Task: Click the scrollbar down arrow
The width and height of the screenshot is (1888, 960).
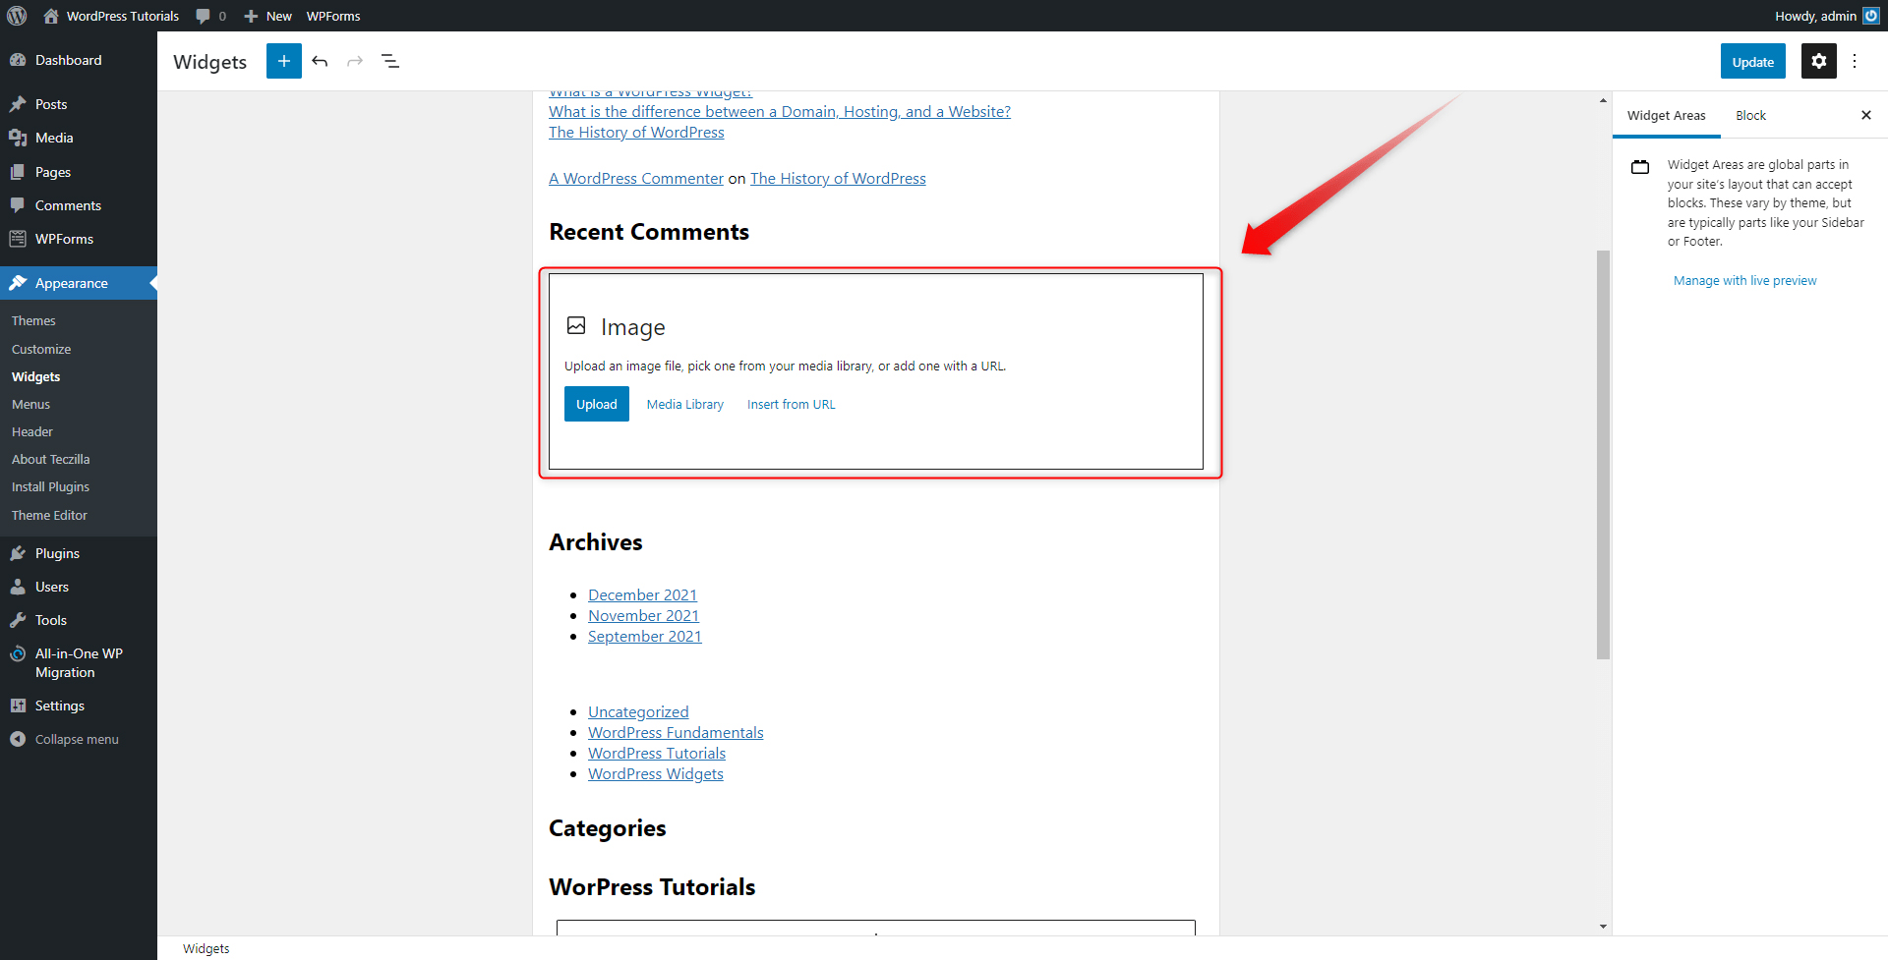Action: point(1603,927)
